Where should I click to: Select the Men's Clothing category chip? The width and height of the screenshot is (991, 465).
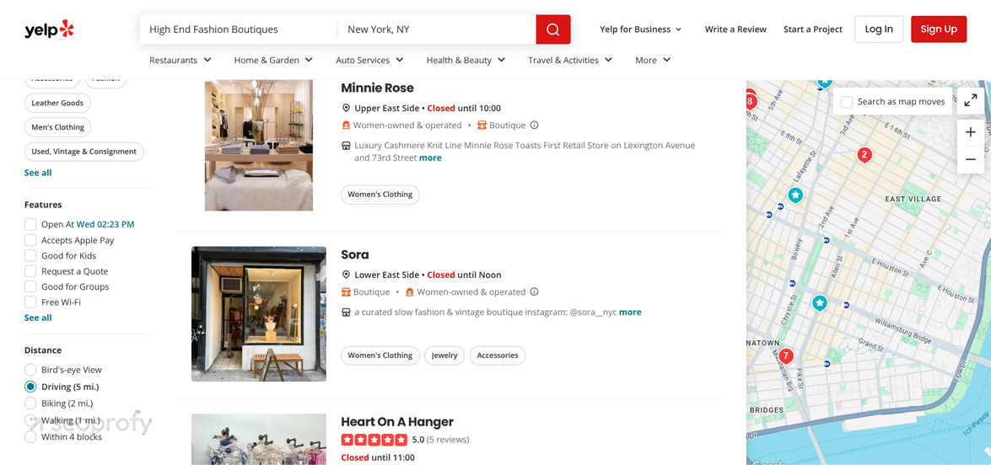click(x=57, y=127)
